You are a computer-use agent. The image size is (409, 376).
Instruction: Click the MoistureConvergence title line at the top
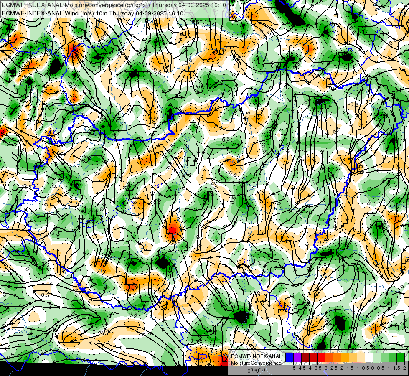[x=114, y=5]
